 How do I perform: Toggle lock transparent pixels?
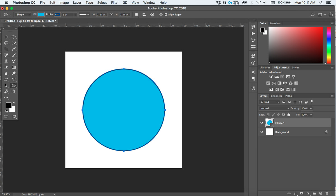268,115
